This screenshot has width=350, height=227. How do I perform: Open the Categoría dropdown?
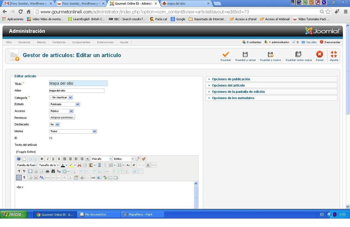(x=61, y=98)
